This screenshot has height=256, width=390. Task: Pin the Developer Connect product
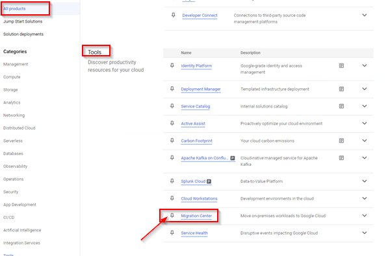click(174, 15)
